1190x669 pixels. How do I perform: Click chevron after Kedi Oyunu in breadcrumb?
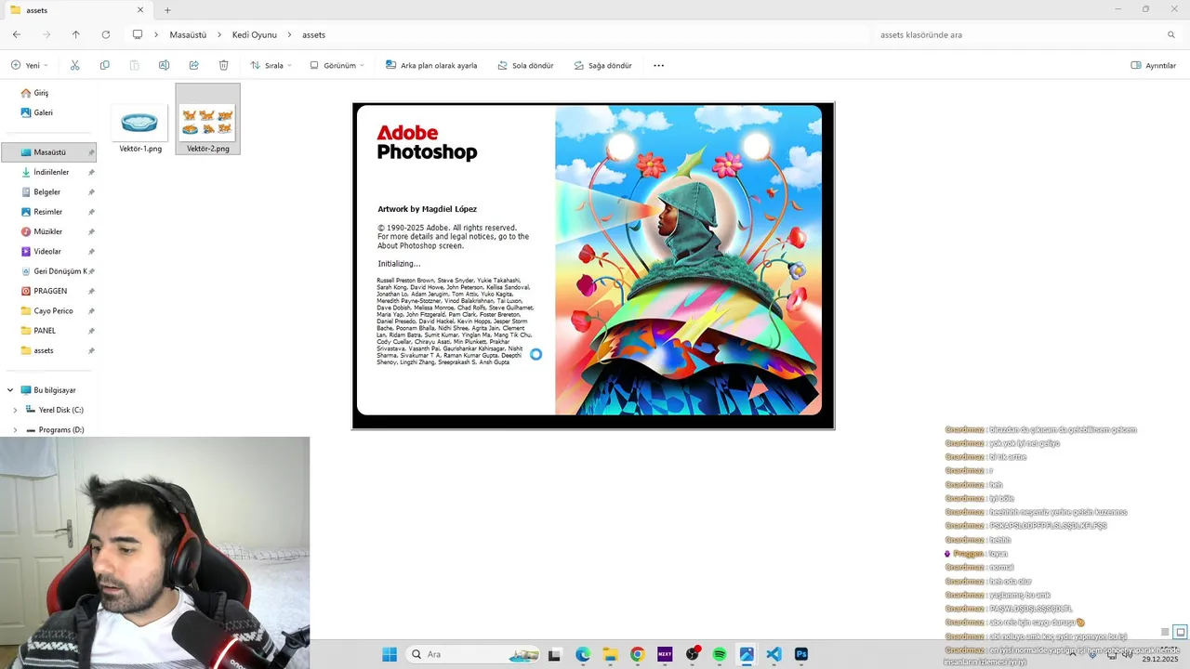[290, 34]
